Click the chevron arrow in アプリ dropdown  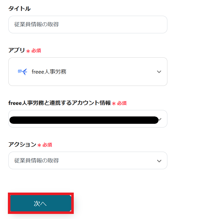[159, 72]
